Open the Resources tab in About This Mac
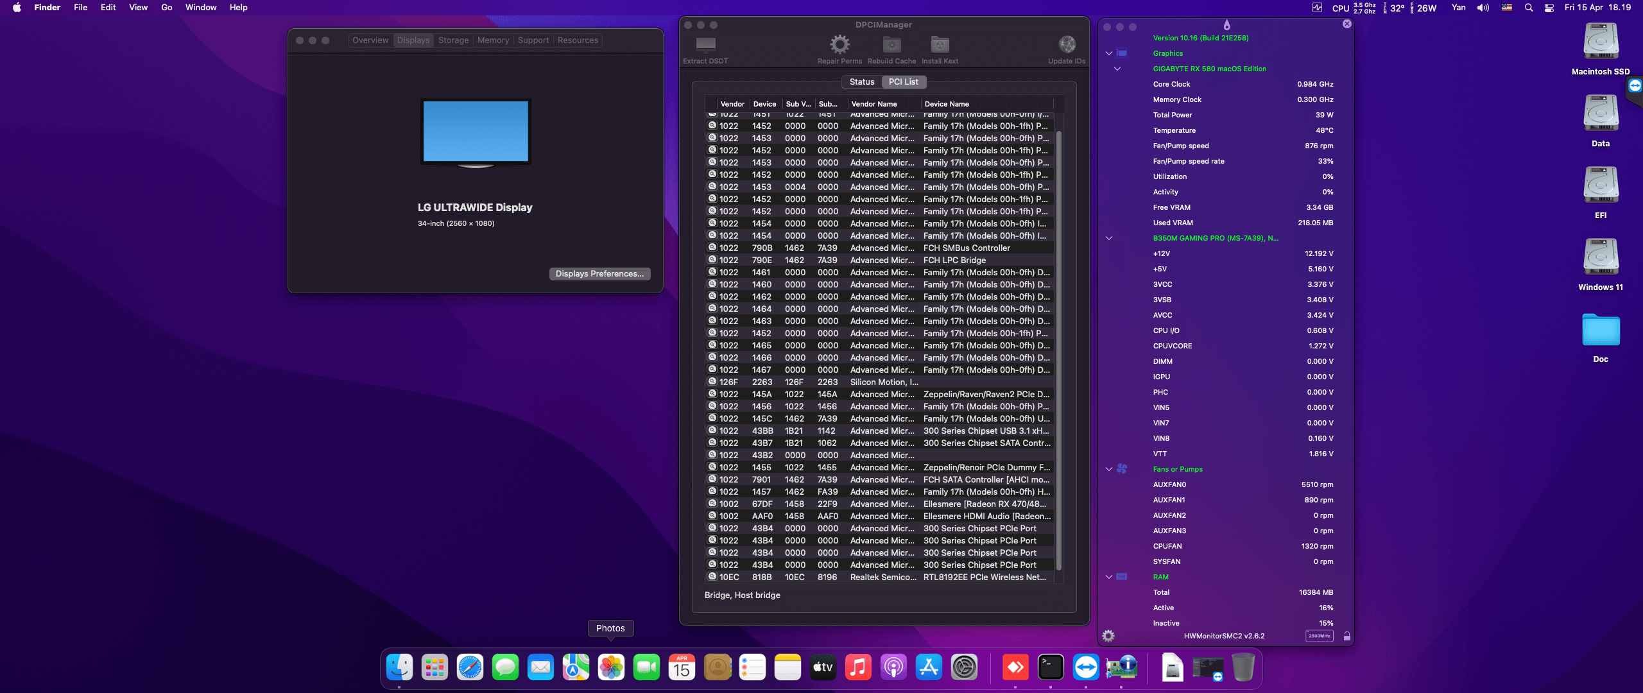This screenshot has width=1643, height=693. [578, 40]
